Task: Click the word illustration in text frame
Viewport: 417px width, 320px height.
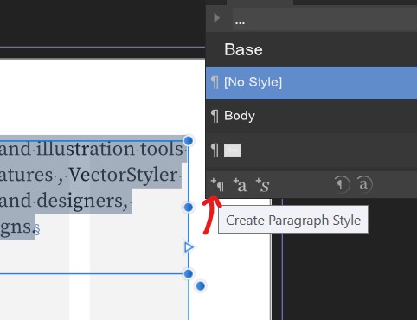Action: coord(86,149)
